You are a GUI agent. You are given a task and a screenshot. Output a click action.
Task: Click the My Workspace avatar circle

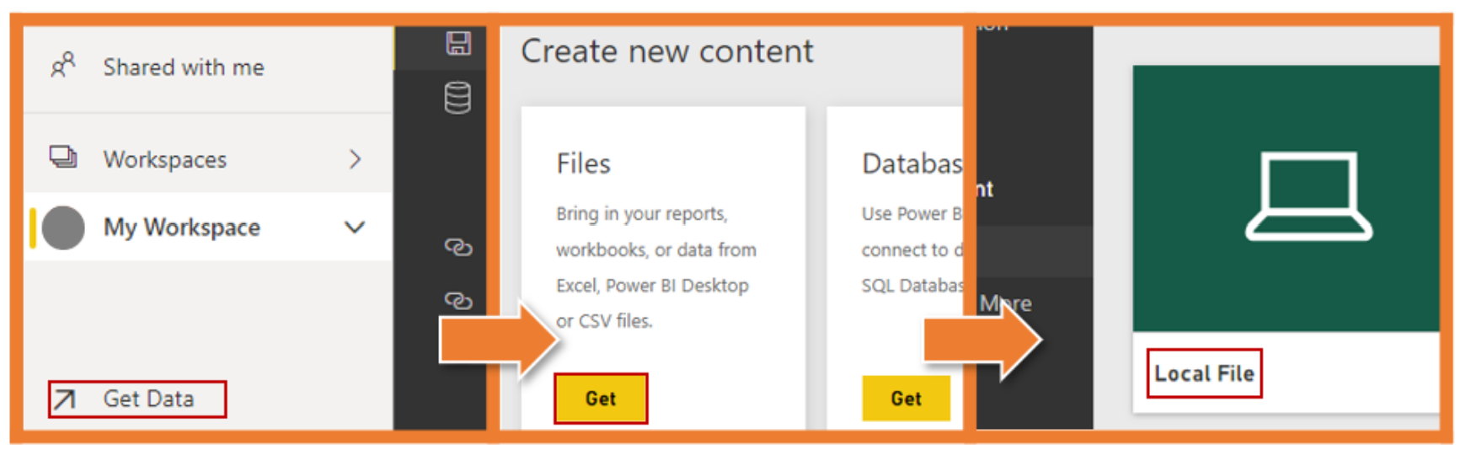[x=63, y=228]
